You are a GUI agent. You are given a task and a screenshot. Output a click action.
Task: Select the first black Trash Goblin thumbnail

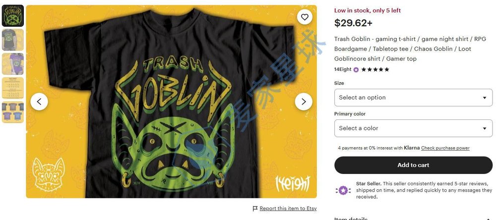pos(13,16)
